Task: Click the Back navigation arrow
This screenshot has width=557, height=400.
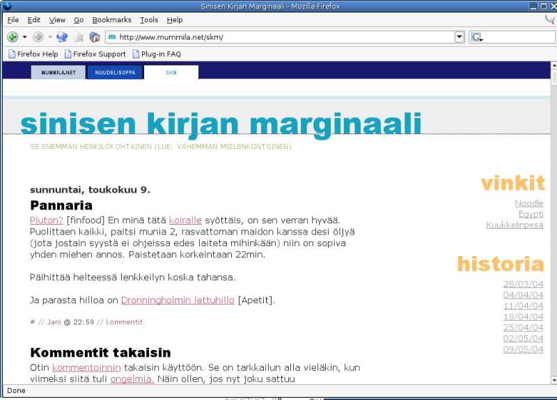Action: coord(13,37)
